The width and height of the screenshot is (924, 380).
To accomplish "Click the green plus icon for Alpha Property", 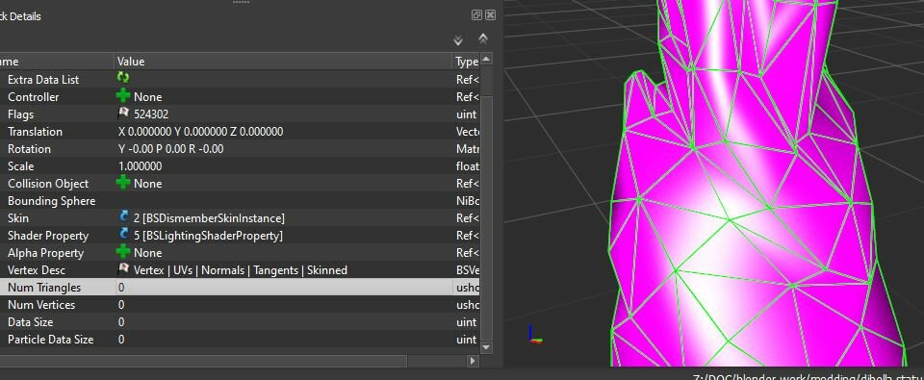I will pos(123,252).
